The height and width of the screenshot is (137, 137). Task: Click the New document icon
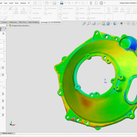(40, 3)
